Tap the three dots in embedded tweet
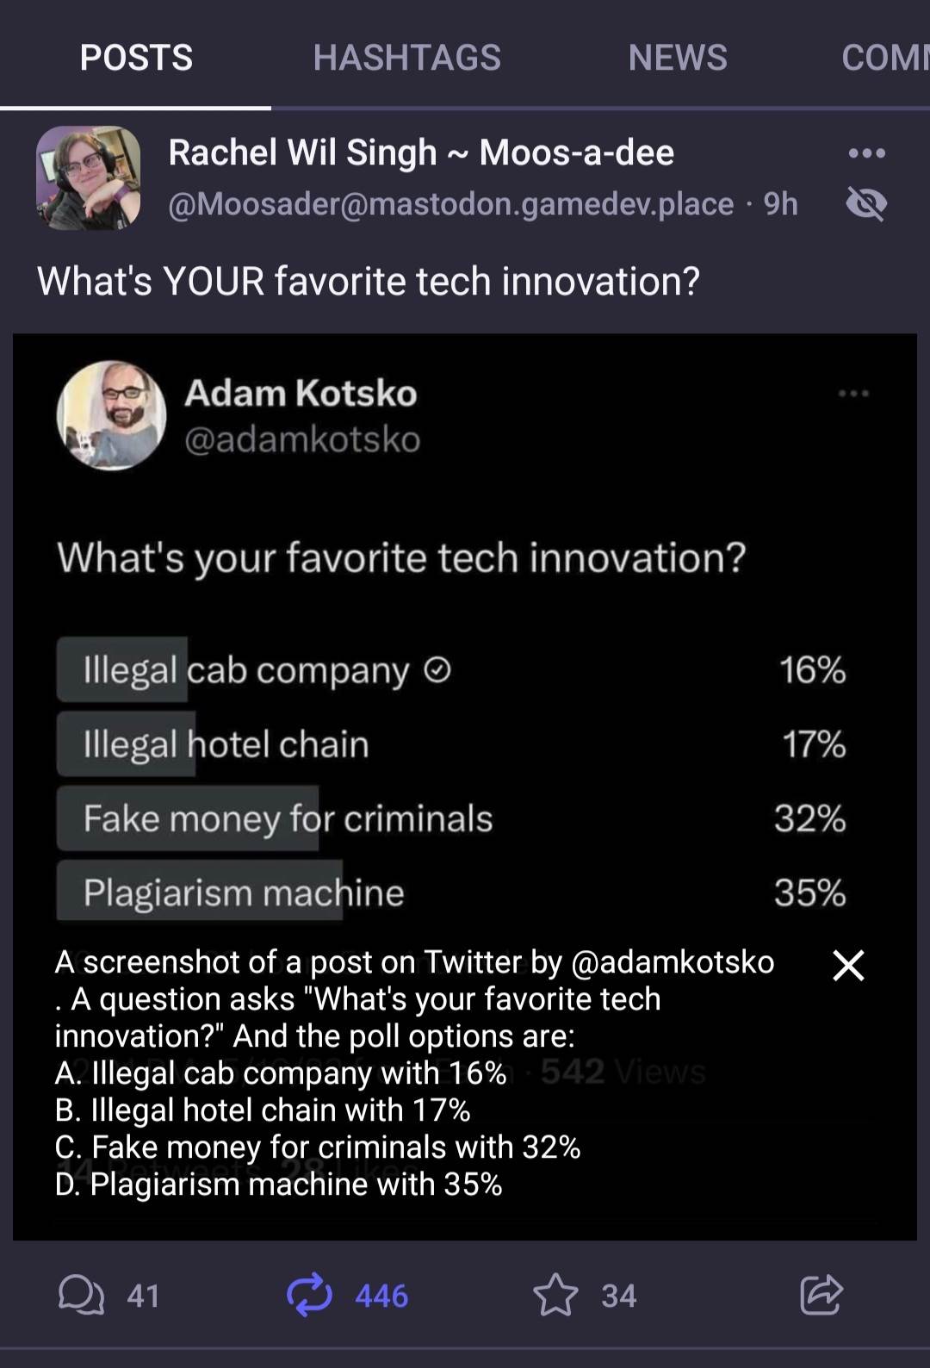 pyautogui.click(x=853, y=394)
